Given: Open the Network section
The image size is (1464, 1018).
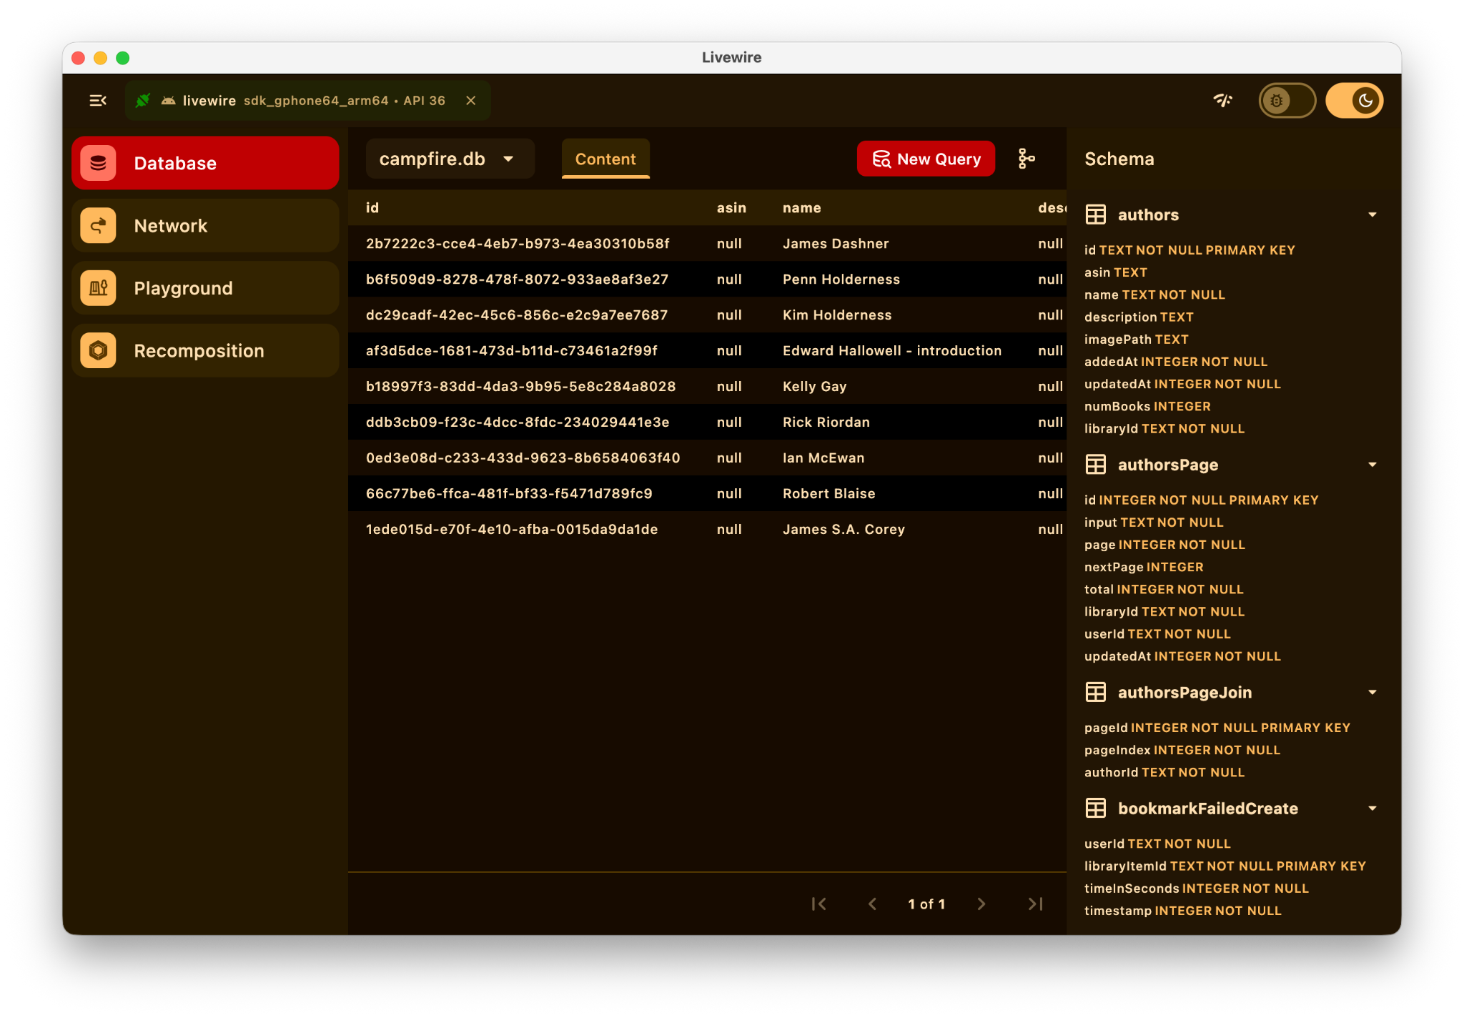Looking at the screenshot, I should pos(205,226).
